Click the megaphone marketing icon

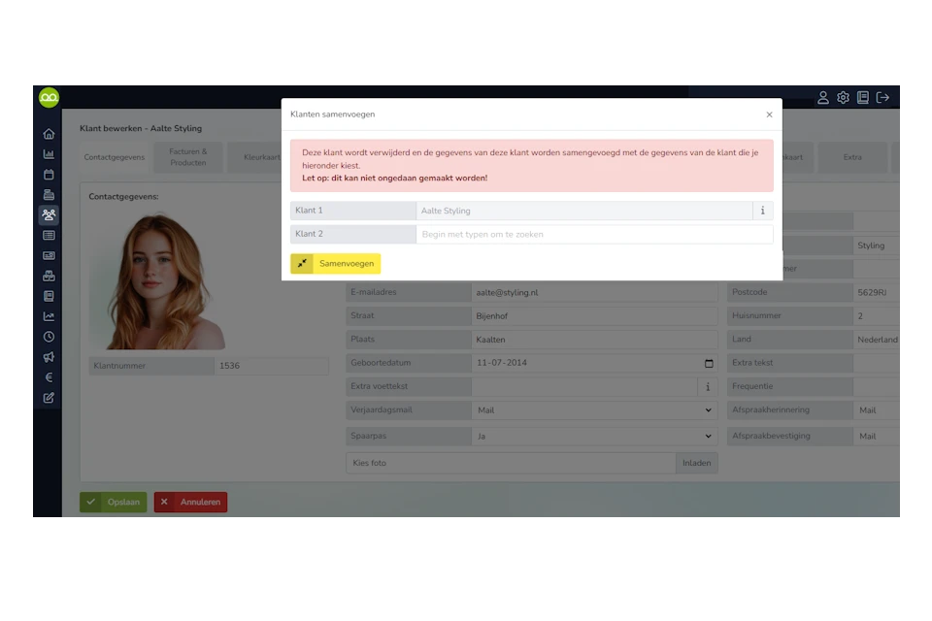[x=49, y=357]
